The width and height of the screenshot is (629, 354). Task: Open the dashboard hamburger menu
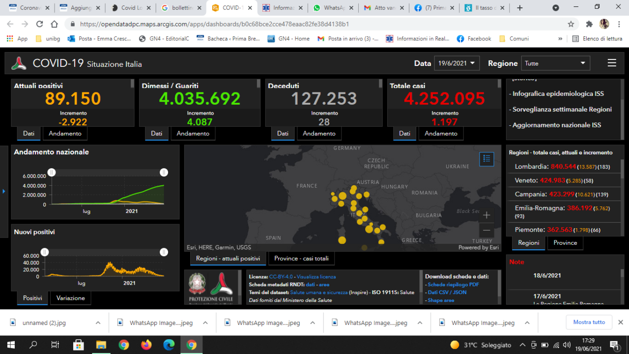[x=612, y=63]
